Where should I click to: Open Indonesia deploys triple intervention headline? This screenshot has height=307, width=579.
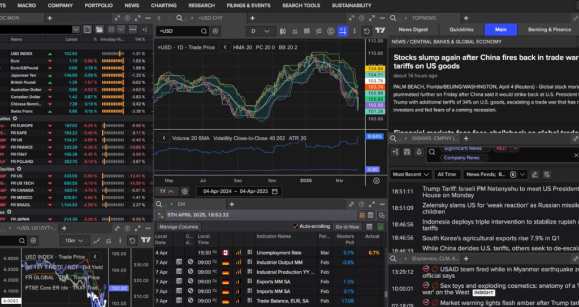click(x=500, y=225)
